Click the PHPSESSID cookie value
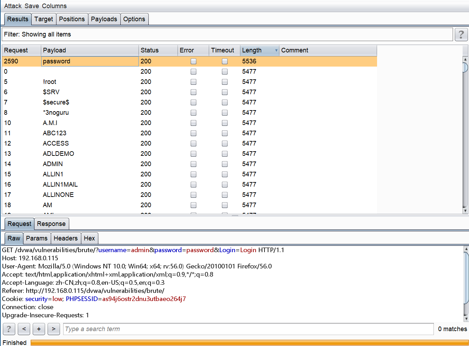This screenshot has width=469, height=346. [x=144, y=299]
